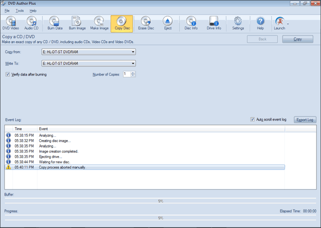Click the Eject toolbar icon
Screen dimensions: 321x228
point(168,24)
